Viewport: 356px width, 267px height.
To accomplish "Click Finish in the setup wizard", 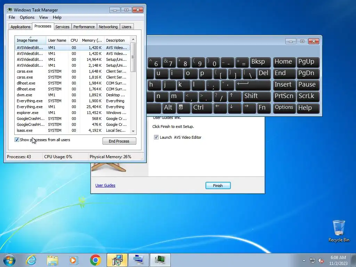I will click(218, 186).
